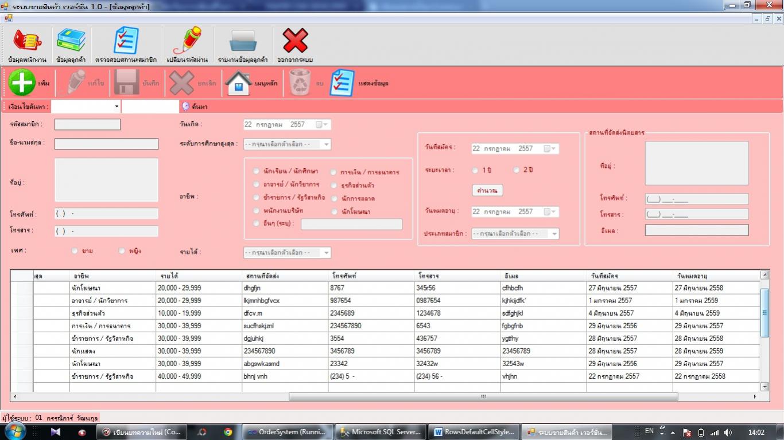
Task: Click ออกจากระบบ logout red X icon
Action: pos(295,41)
